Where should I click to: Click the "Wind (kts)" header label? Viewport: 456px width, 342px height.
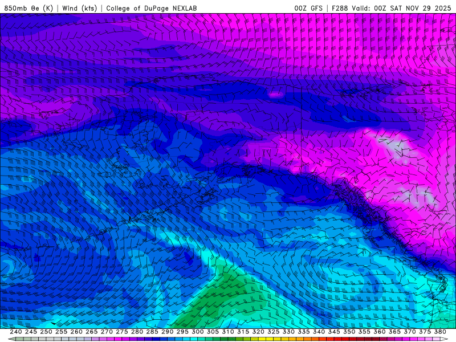79,8
